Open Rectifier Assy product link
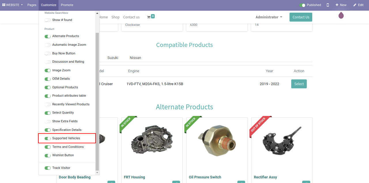Viewport: 369px width, 183px height. pyautogui.click(x=265, y=177)
